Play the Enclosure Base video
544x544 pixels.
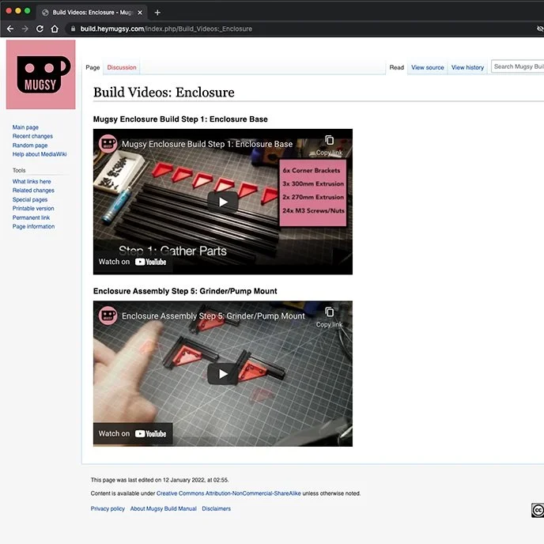click(x=223, y=202)
